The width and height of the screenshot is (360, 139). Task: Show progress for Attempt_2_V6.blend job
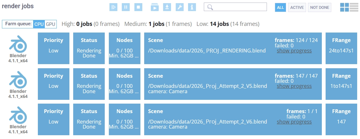pos(294,122)
